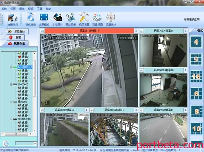Select the 9-pane layout button
The height and width of the screenshot is (152, 204).
click(x=196, y=59)
